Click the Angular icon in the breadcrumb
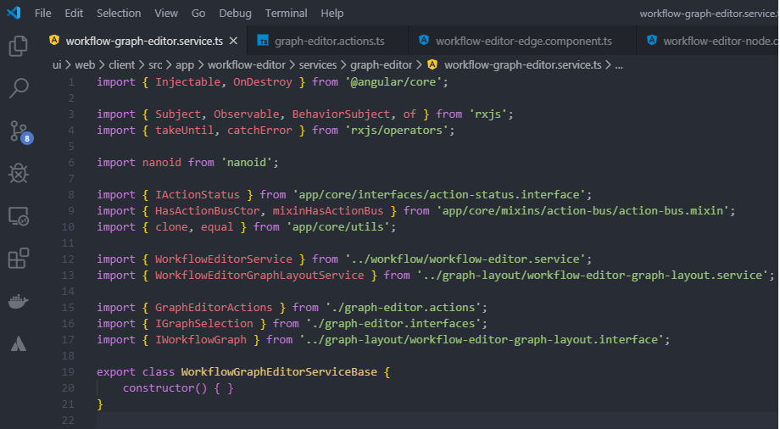This screenshot has height=429, width=780. click(432, 64)
